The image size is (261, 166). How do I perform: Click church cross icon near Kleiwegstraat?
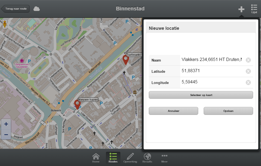pyautogui.click(x=124, y=72)
